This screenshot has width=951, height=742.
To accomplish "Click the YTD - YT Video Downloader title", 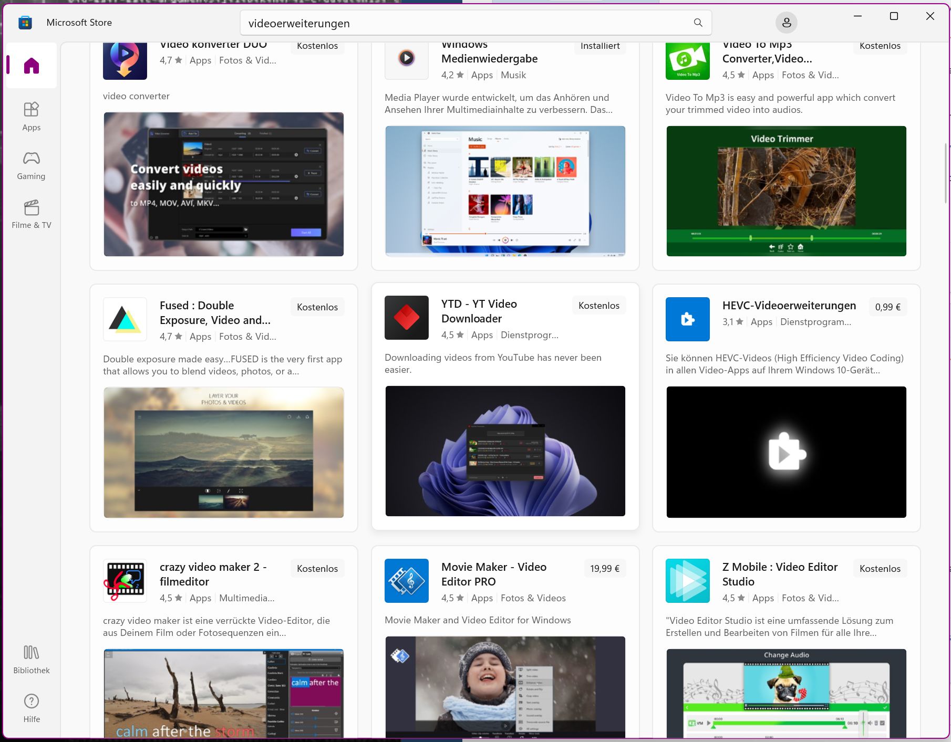I will (479, 311).
